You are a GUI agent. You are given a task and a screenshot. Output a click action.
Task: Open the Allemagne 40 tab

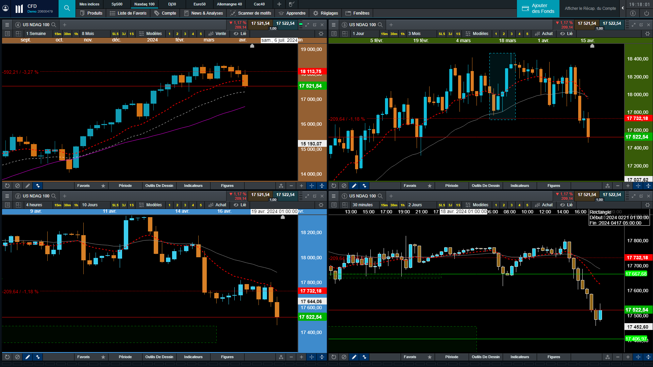pyautogui.click(x=229, y=4)
